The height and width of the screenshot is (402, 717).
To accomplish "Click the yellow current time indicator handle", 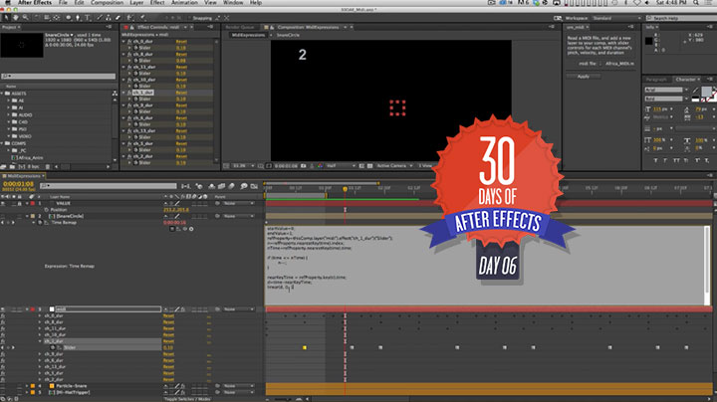I will pos(345,189).
